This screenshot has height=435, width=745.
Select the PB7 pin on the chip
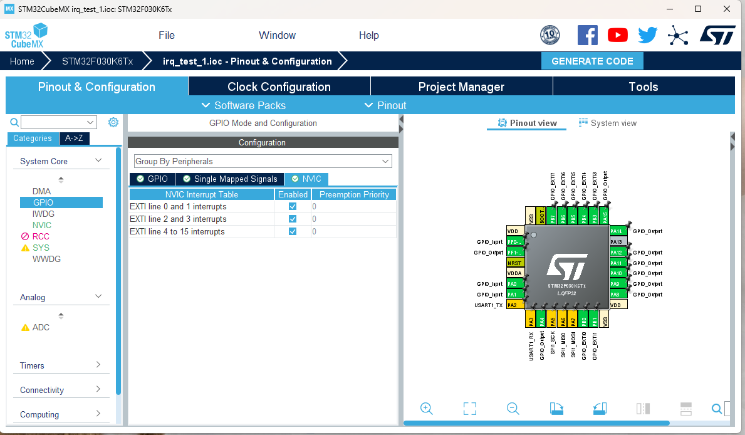point(552,216)
